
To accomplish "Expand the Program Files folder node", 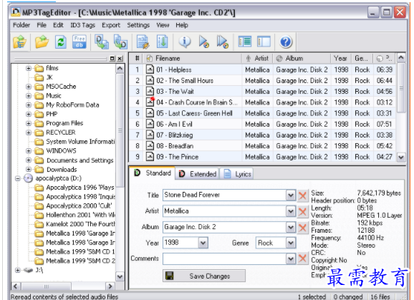I will point(29,123).
